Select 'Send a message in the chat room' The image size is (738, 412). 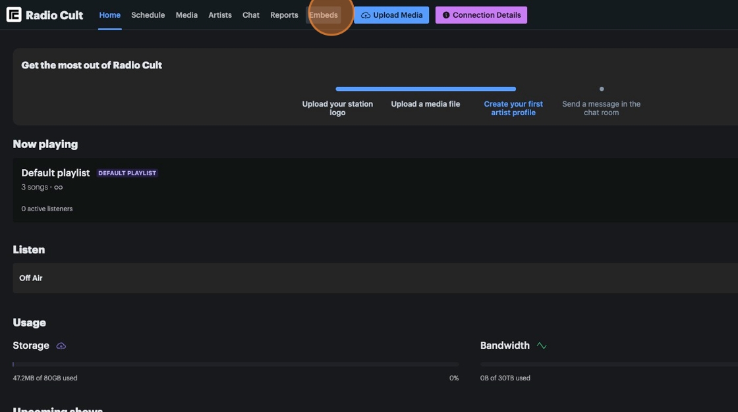tap(601, 108)
